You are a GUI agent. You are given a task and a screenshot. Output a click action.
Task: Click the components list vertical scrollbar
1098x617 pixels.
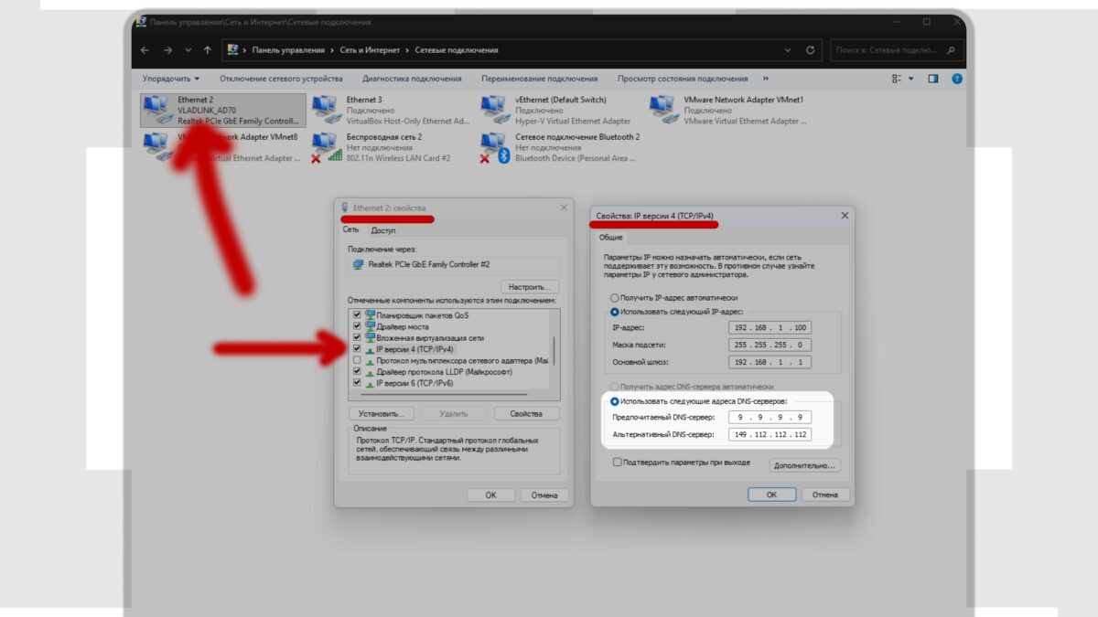click(554, 351)
